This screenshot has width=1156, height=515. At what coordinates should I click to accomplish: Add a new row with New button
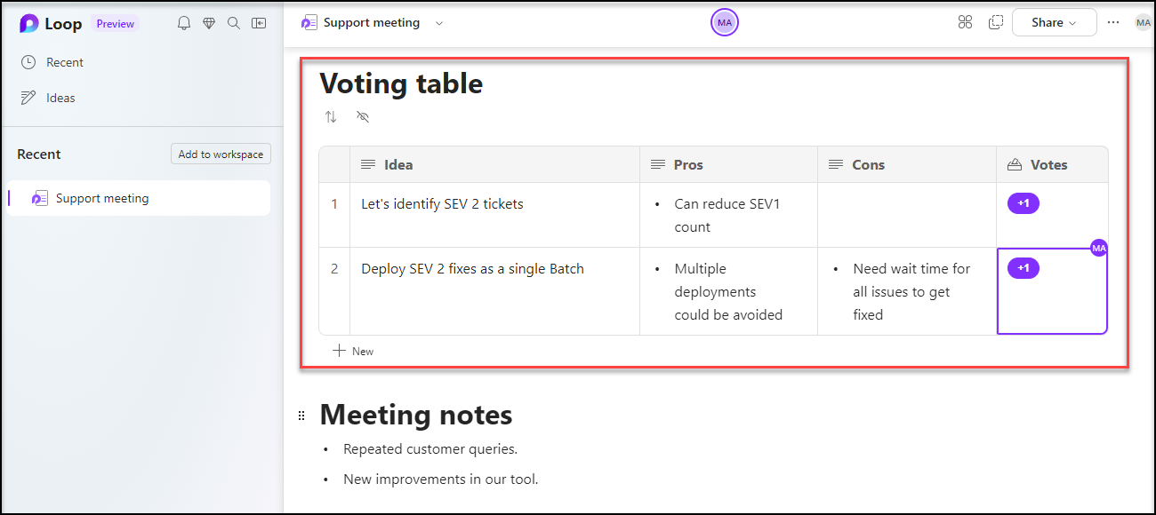[354, 351]
